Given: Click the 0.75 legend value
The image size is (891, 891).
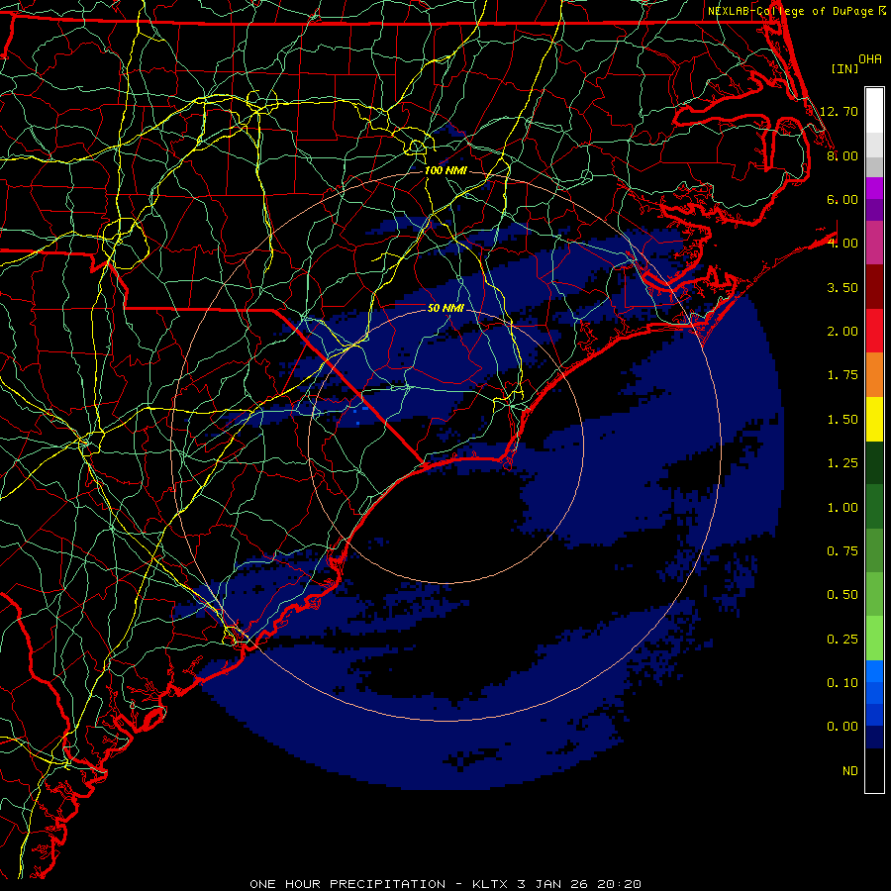Looking at the screenshot, I should [842, 551].
